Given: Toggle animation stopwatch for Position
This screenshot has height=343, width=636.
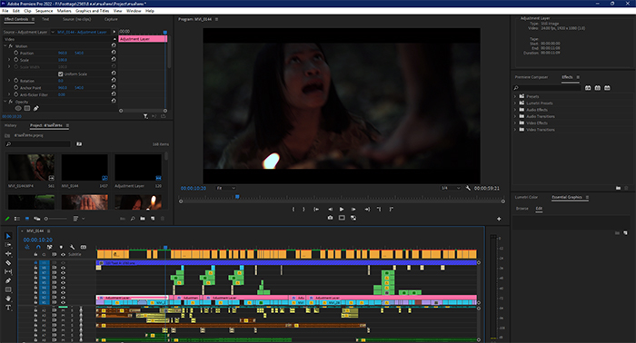Looking at the screenshot, I should click(x=16, y=53).
